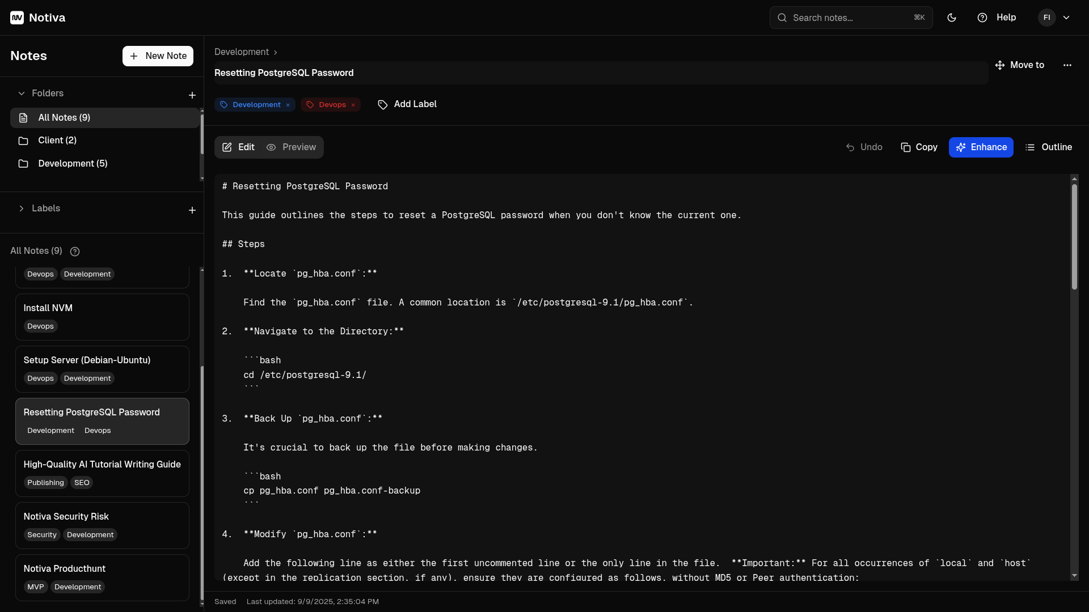1089x612 pixels.
Task: Click the All Notes help question icon
Action: 75,252
